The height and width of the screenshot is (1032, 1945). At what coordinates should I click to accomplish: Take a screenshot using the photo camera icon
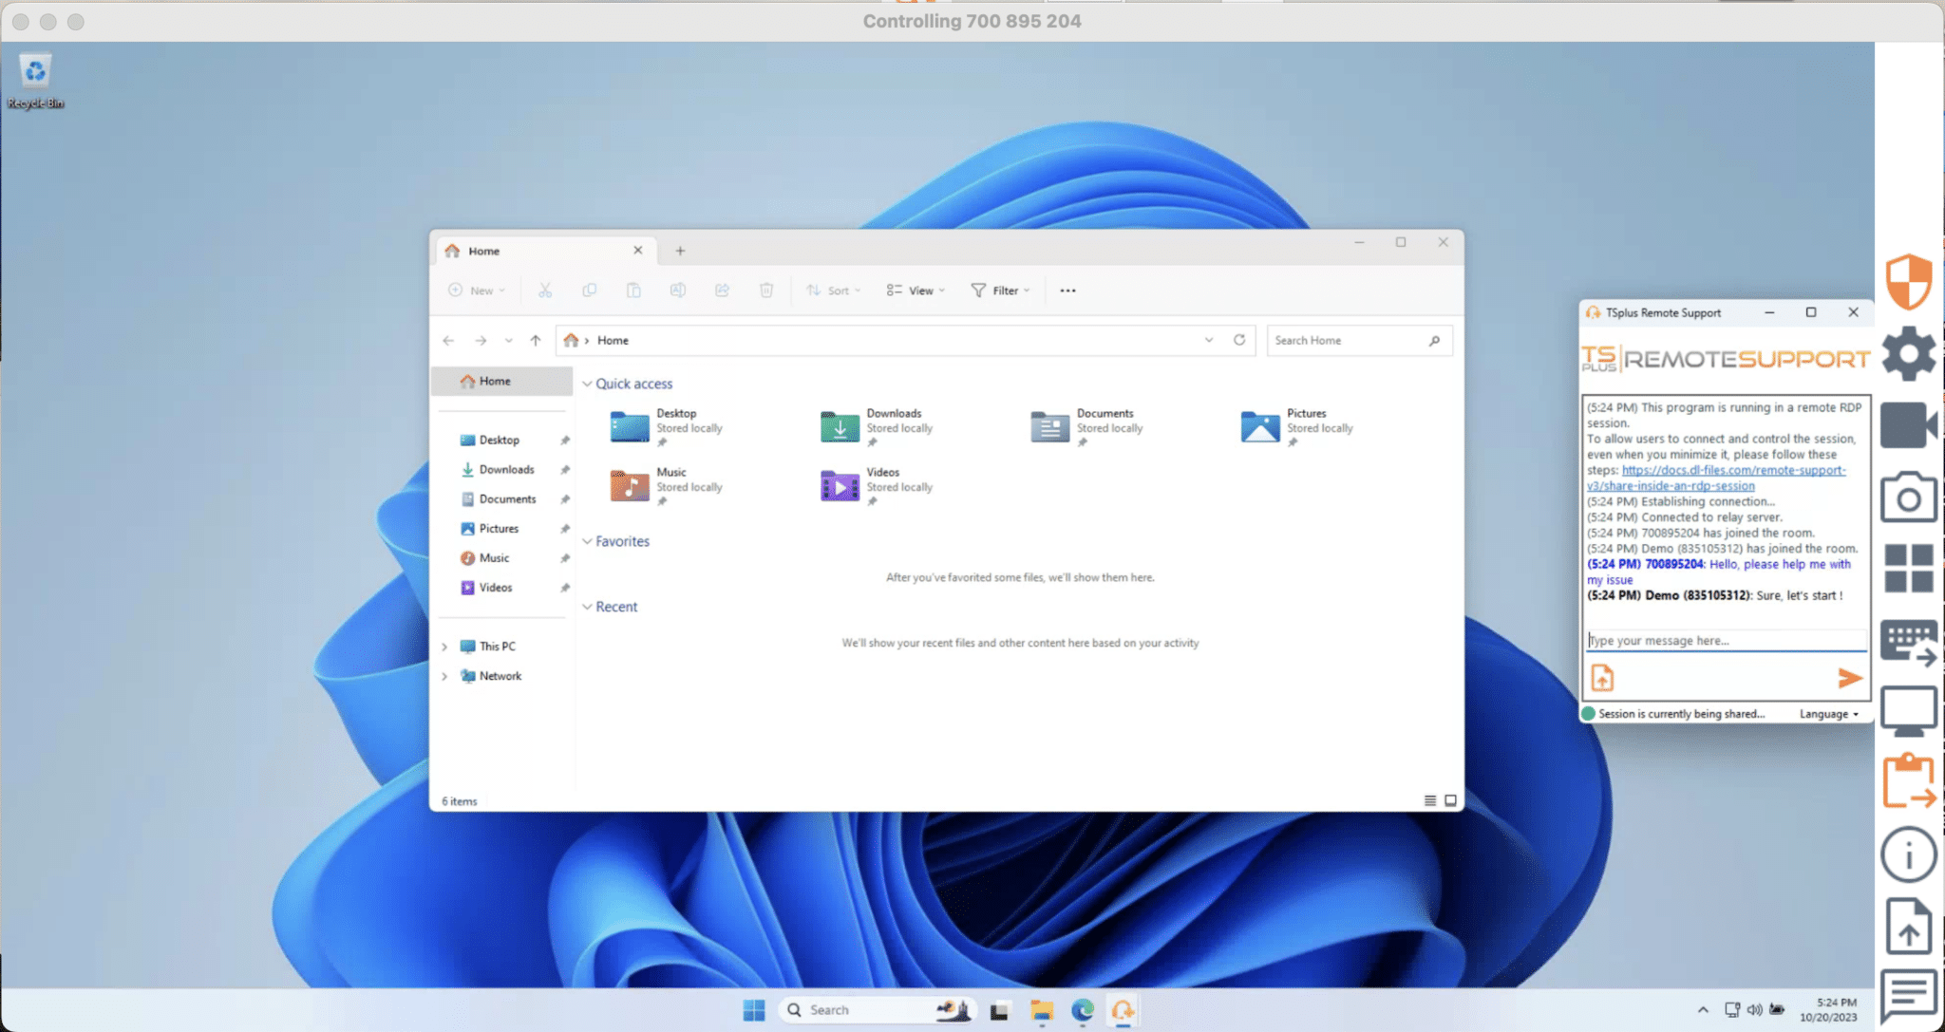click(1909, 497)
